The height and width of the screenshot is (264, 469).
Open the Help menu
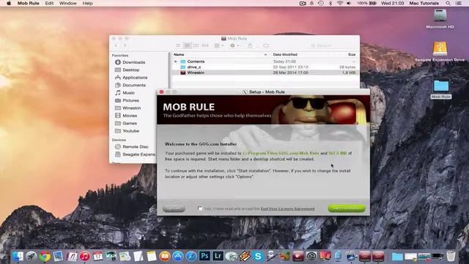click(x=87, y=3)
